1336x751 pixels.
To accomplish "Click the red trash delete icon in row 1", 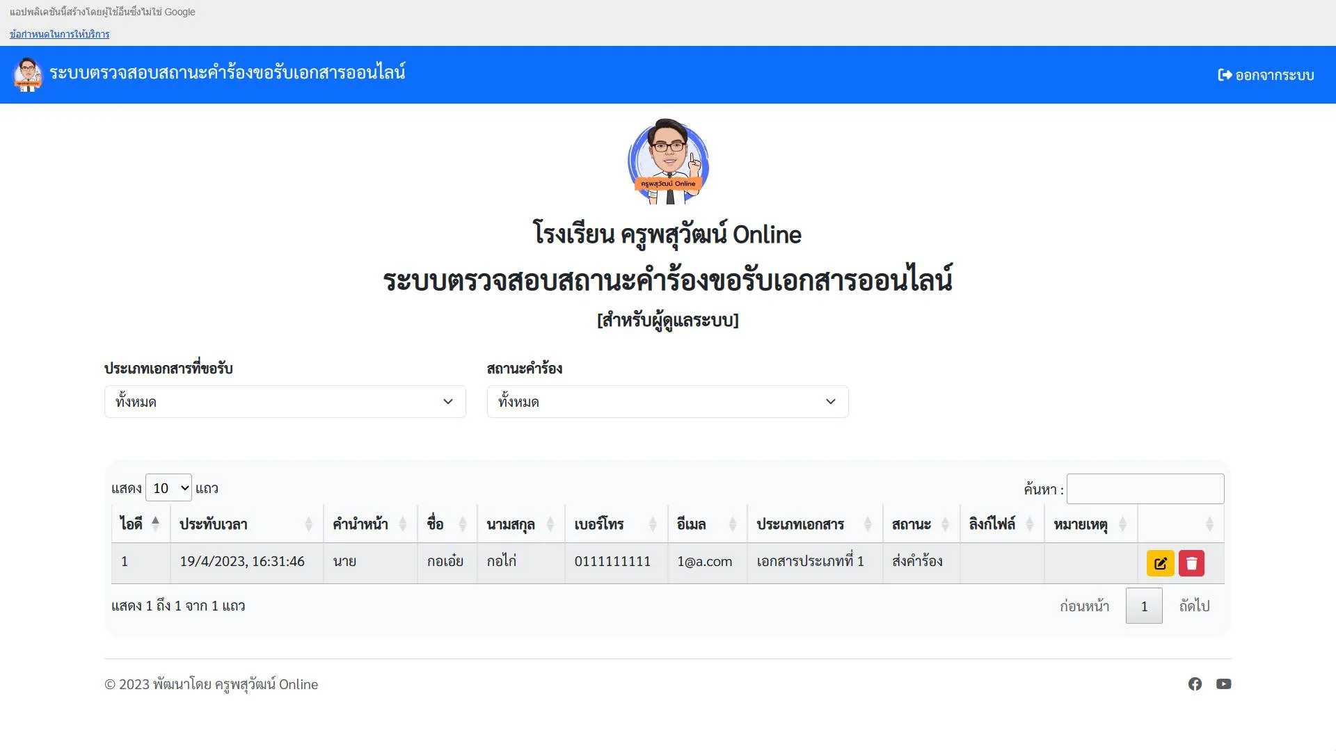I will 1191,563.
